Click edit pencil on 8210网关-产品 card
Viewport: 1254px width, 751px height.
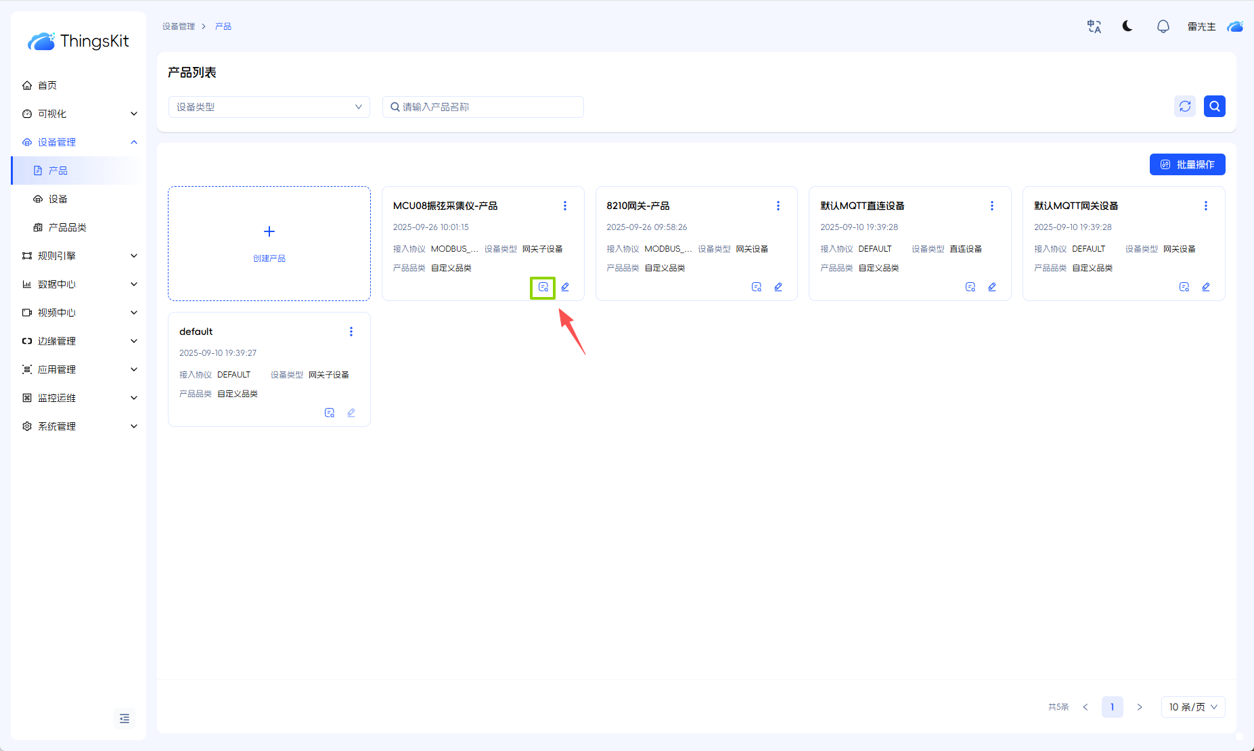(x=778, y=287)
